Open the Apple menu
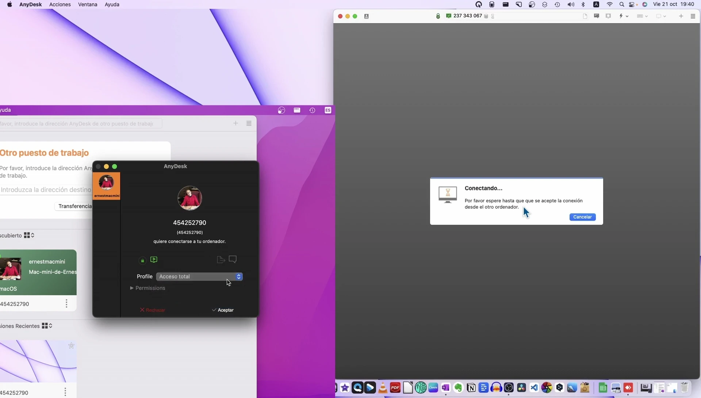This screenshot has height=398, width=701. pos(9,4)
